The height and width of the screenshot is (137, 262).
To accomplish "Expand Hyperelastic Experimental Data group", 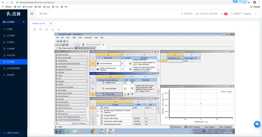I will (x=56, y=64).
